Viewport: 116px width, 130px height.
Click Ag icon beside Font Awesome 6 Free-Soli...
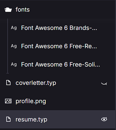[14, 64]
